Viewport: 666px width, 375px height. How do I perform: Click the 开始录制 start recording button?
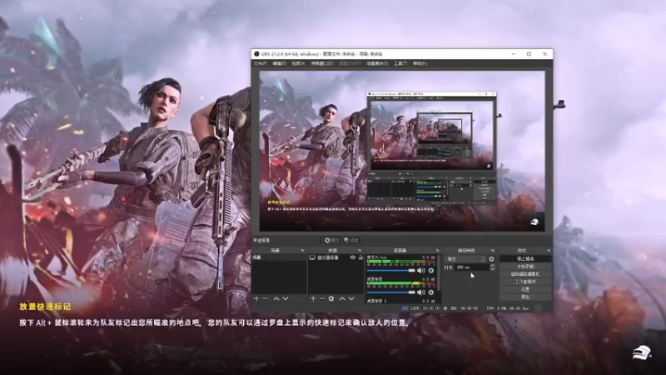(525, 266)
